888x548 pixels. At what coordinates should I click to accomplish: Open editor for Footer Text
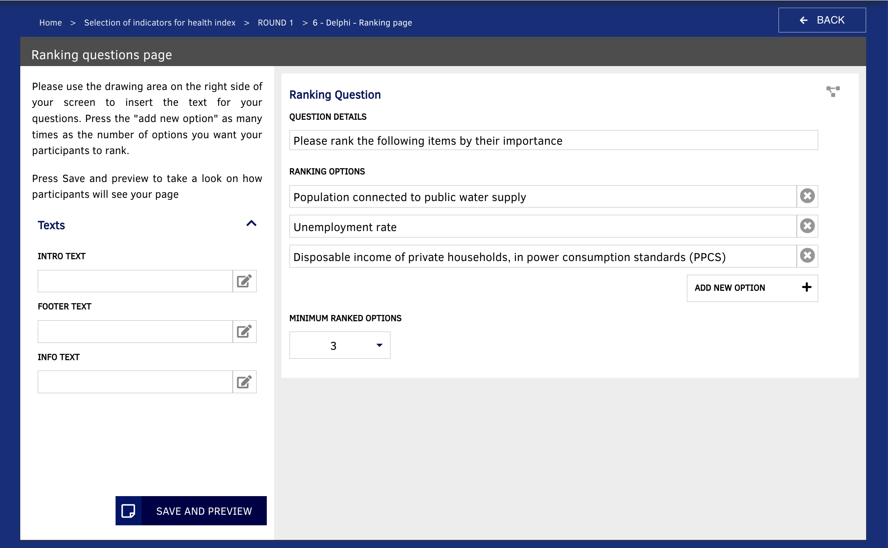245,332
